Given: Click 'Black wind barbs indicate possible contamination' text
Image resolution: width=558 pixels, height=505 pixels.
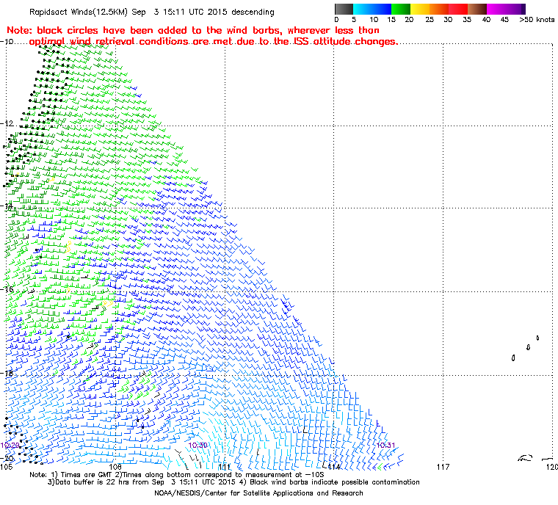Looking at the screenshot, I should (x=335, y=482).
